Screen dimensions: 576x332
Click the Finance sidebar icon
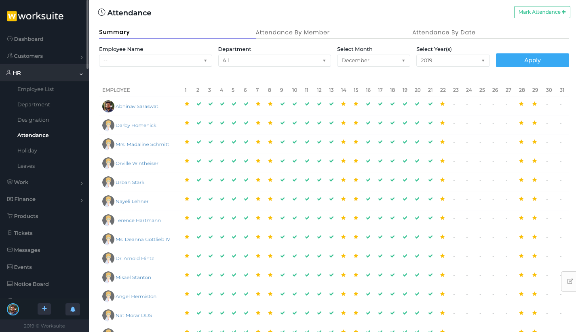coord(10,199)
